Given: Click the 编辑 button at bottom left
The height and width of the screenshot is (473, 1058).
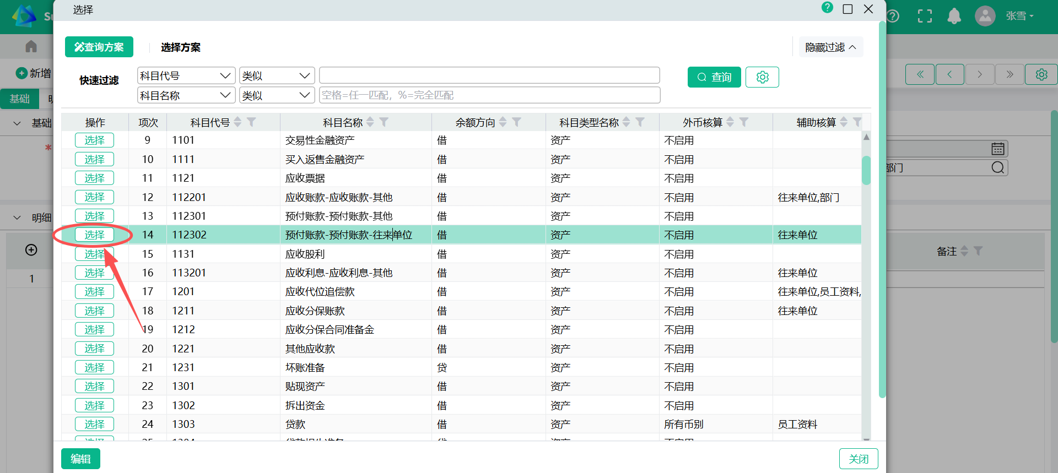Looking at the screenshot, I should click(x=80, y=459).
